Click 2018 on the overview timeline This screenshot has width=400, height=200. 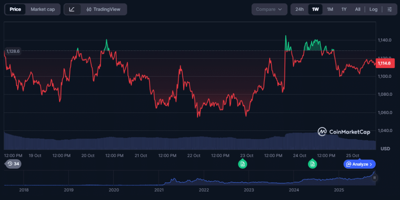point(24,190)
